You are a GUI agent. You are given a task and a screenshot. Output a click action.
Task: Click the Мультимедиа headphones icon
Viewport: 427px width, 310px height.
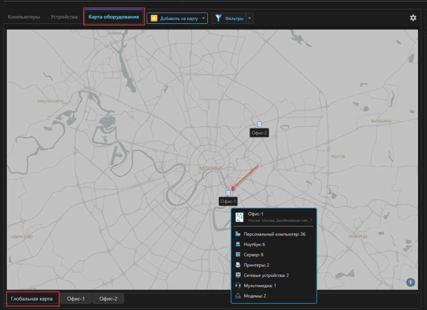coord(238,285)
